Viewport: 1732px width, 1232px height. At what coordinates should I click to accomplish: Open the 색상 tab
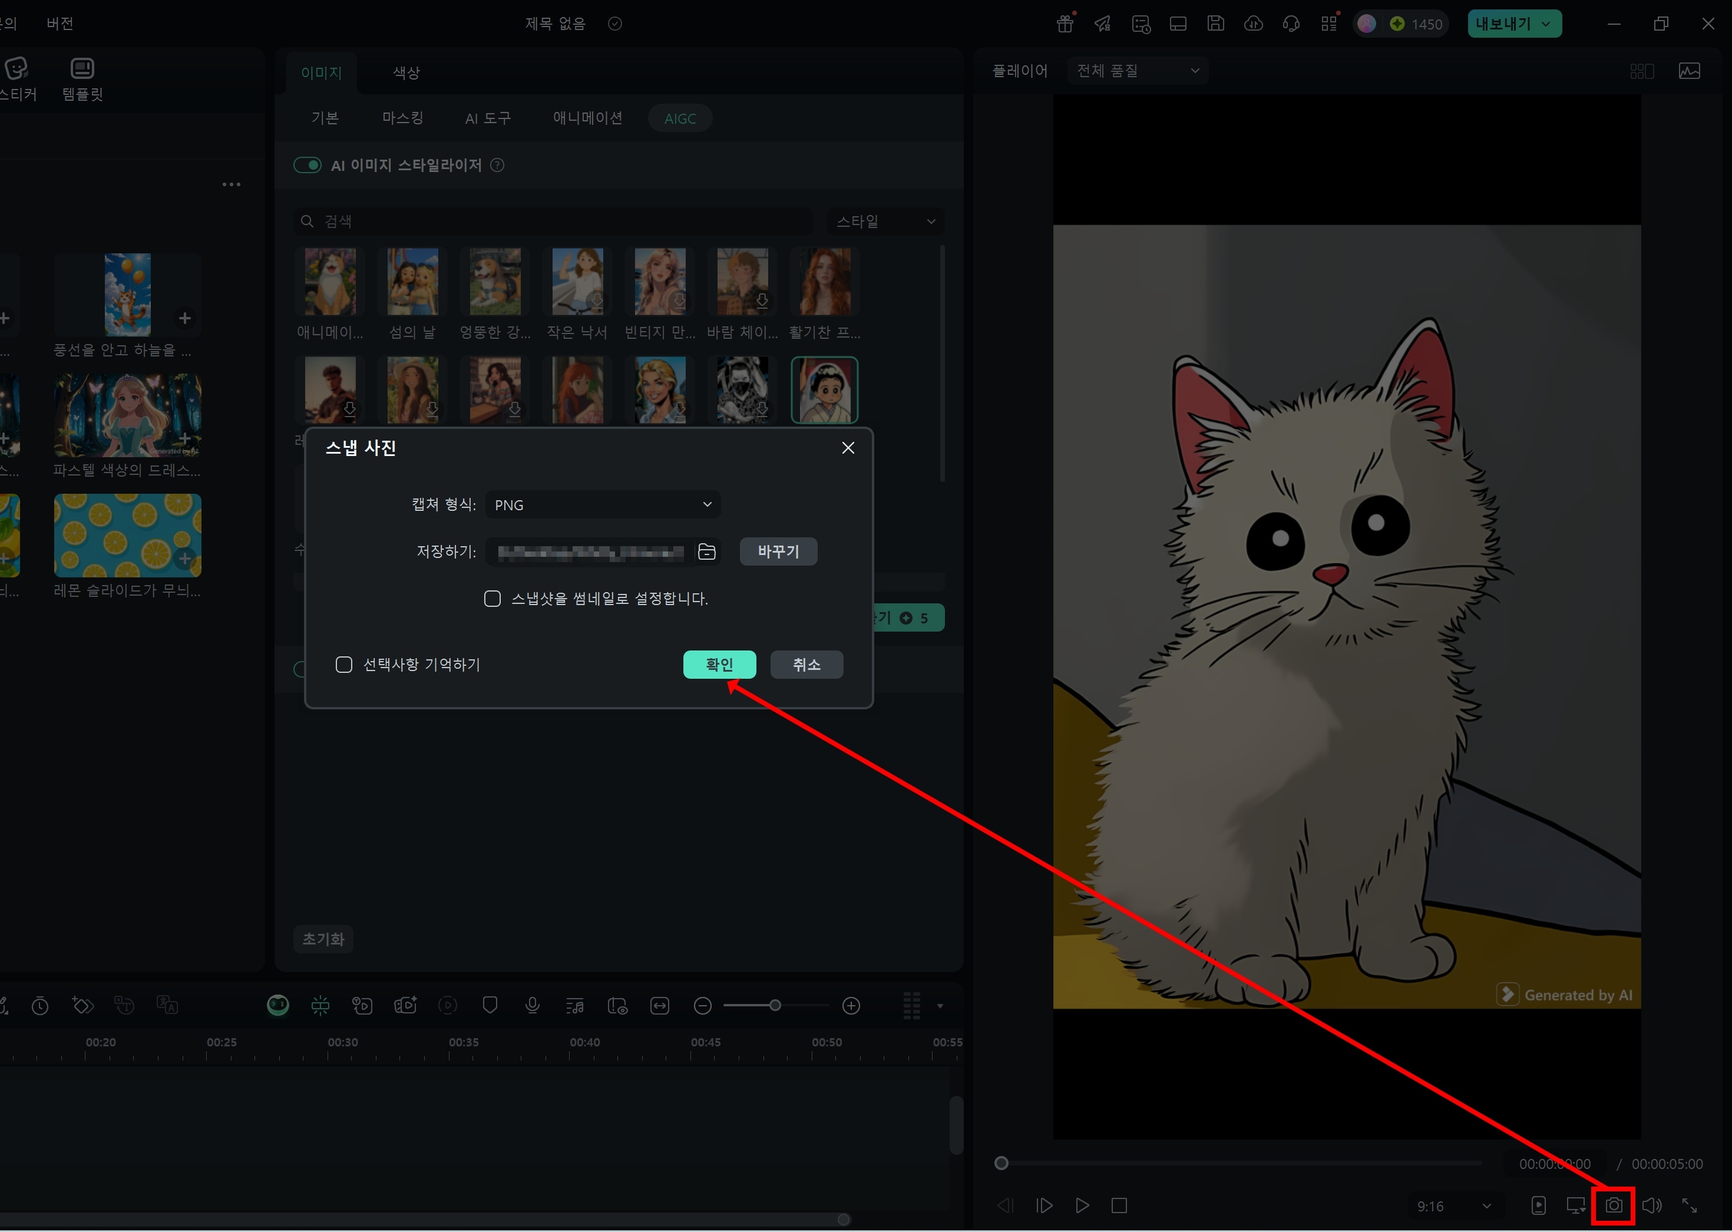[406, 73]
